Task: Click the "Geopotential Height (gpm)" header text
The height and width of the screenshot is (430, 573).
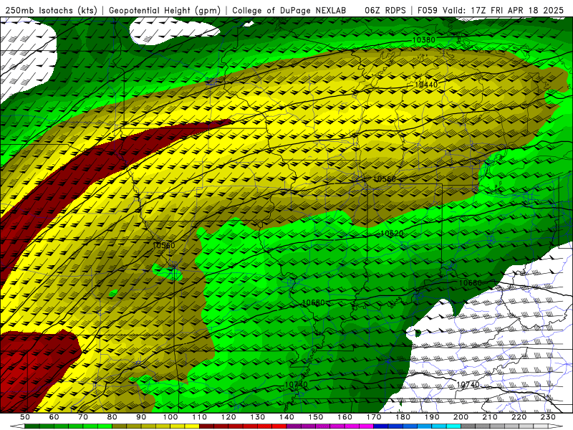Action: pos(165,10)
